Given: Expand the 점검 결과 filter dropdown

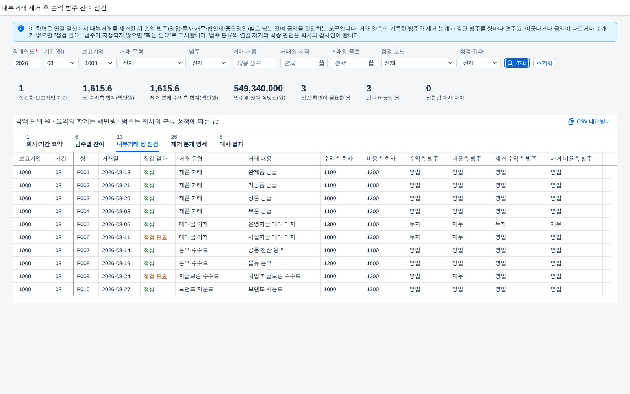Looking at the screenshot, I should (480, 63).
